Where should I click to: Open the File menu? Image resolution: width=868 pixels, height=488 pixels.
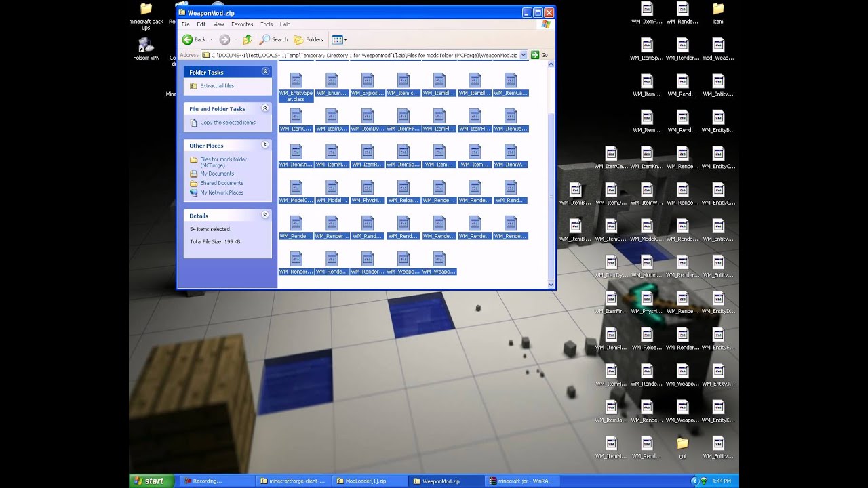[185, 24]
